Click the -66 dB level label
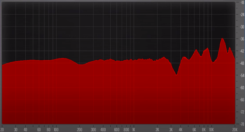 [242, 99]
